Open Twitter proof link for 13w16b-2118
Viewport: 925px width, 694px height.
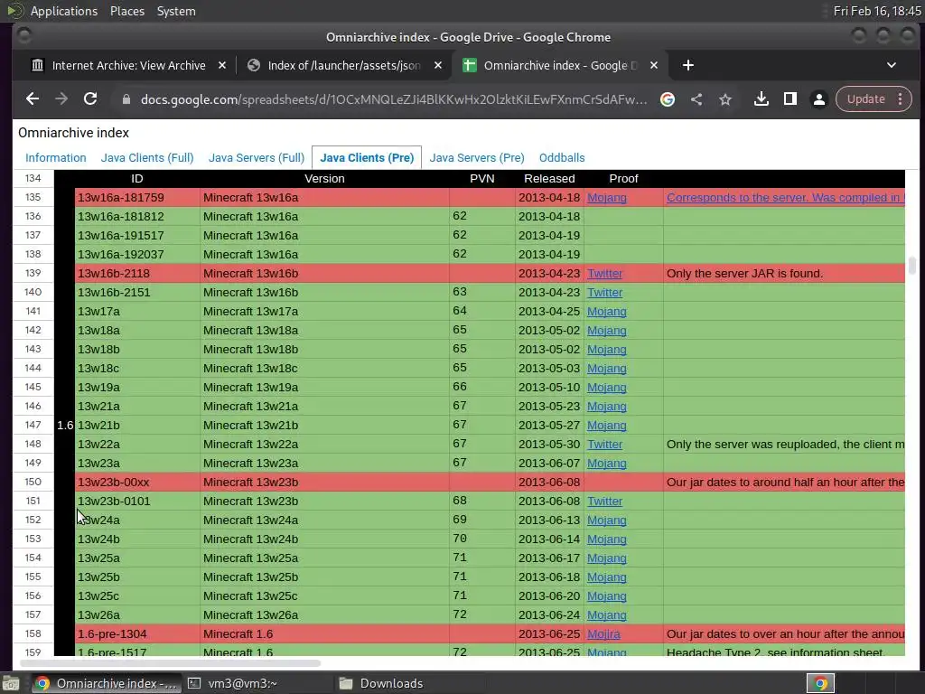[604, 274]
